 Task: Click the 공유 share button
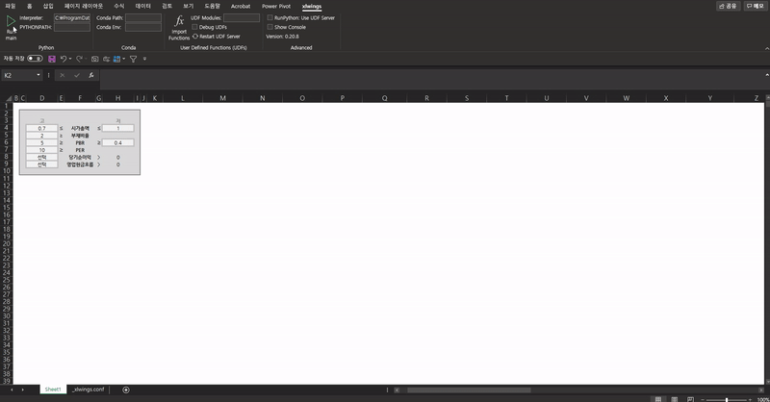[x=729, y=6]
